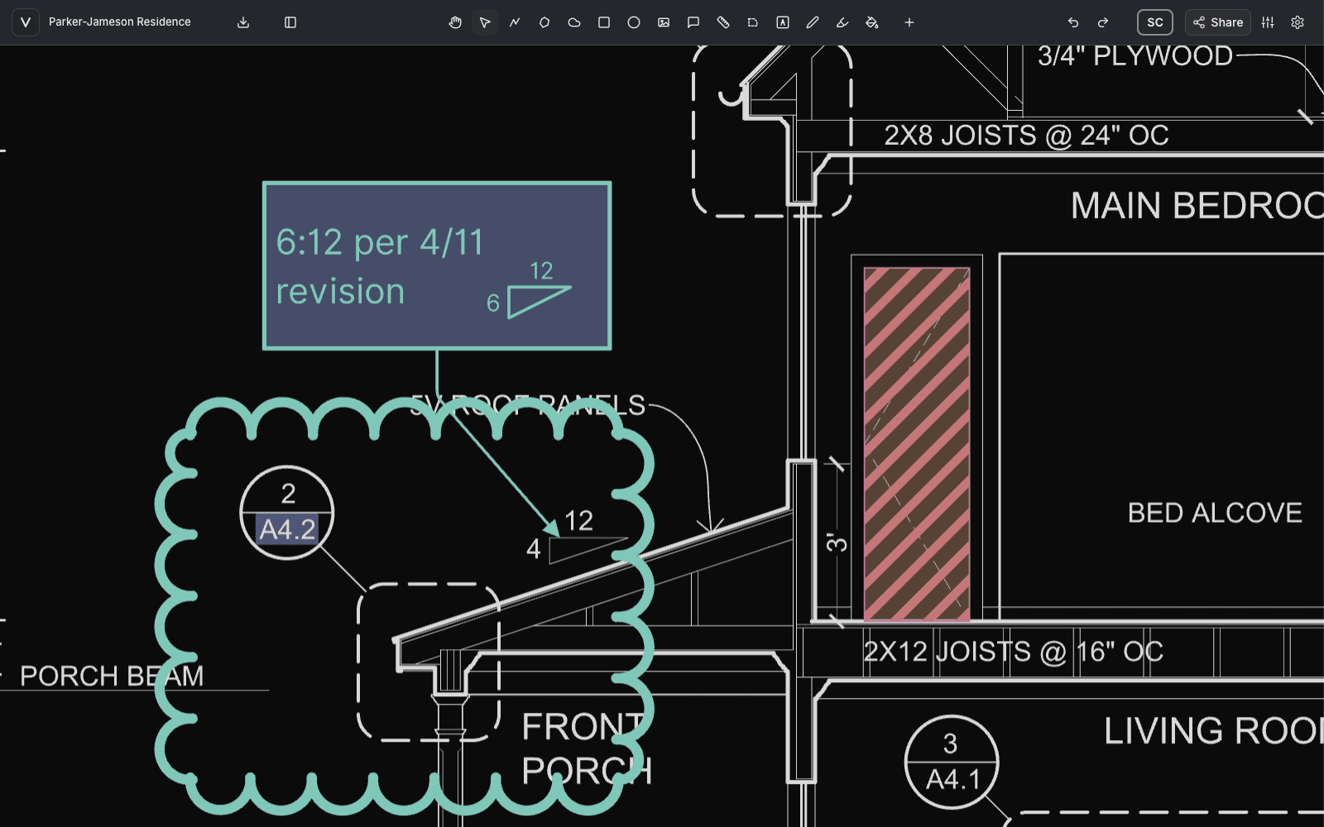Open the SC user avatar
This screenshot has height=827, width=1324.
[x=1155, y=22]
